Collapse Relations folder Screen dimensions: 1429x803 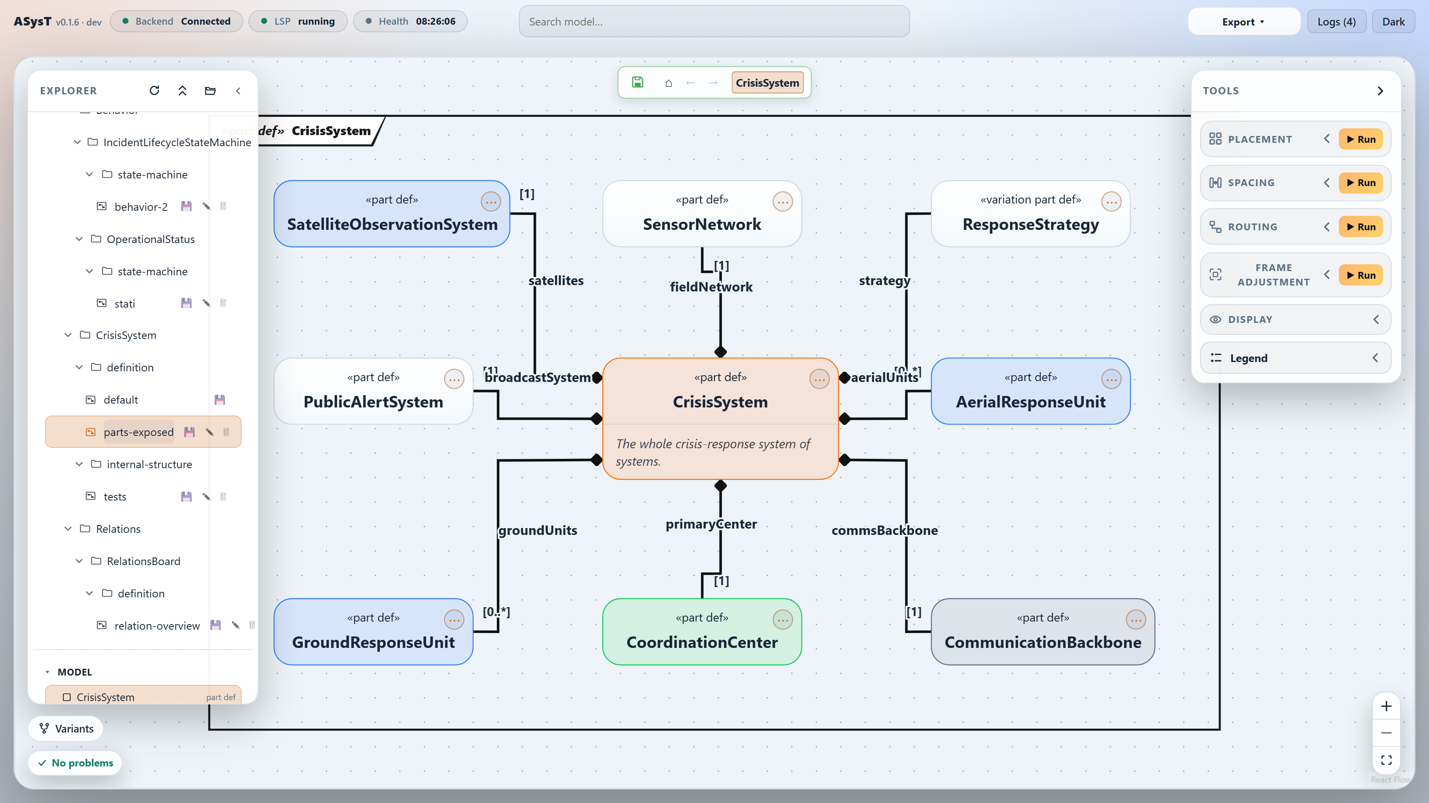[x=68, y=528]
